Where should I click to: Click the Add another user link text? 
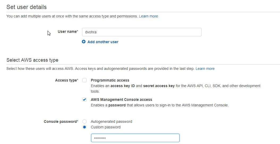[103, 42]
